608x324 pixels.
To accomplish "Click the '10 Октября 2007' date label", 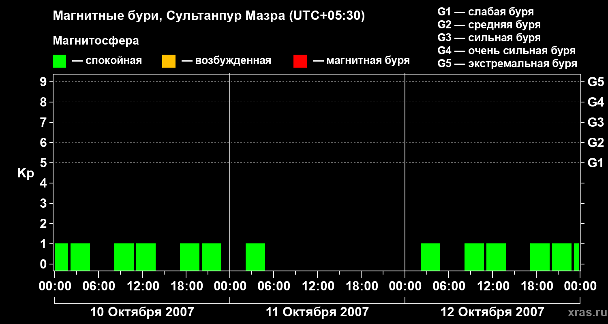I will click(x=142, y=312).
